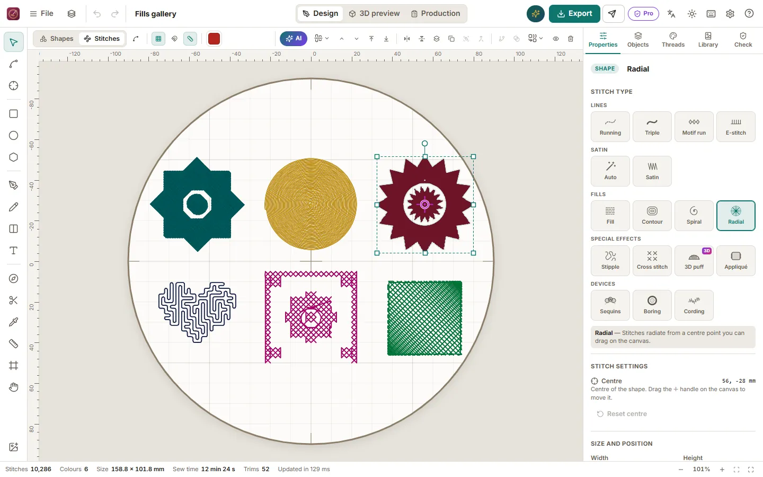Click the bring to front icon
The height and width of the screenshot is (477, 763).
pos(371,39)
